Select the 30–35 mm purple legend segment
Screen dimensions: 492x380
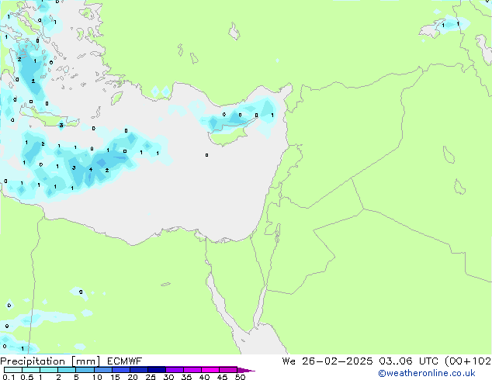tap(174, 370)
